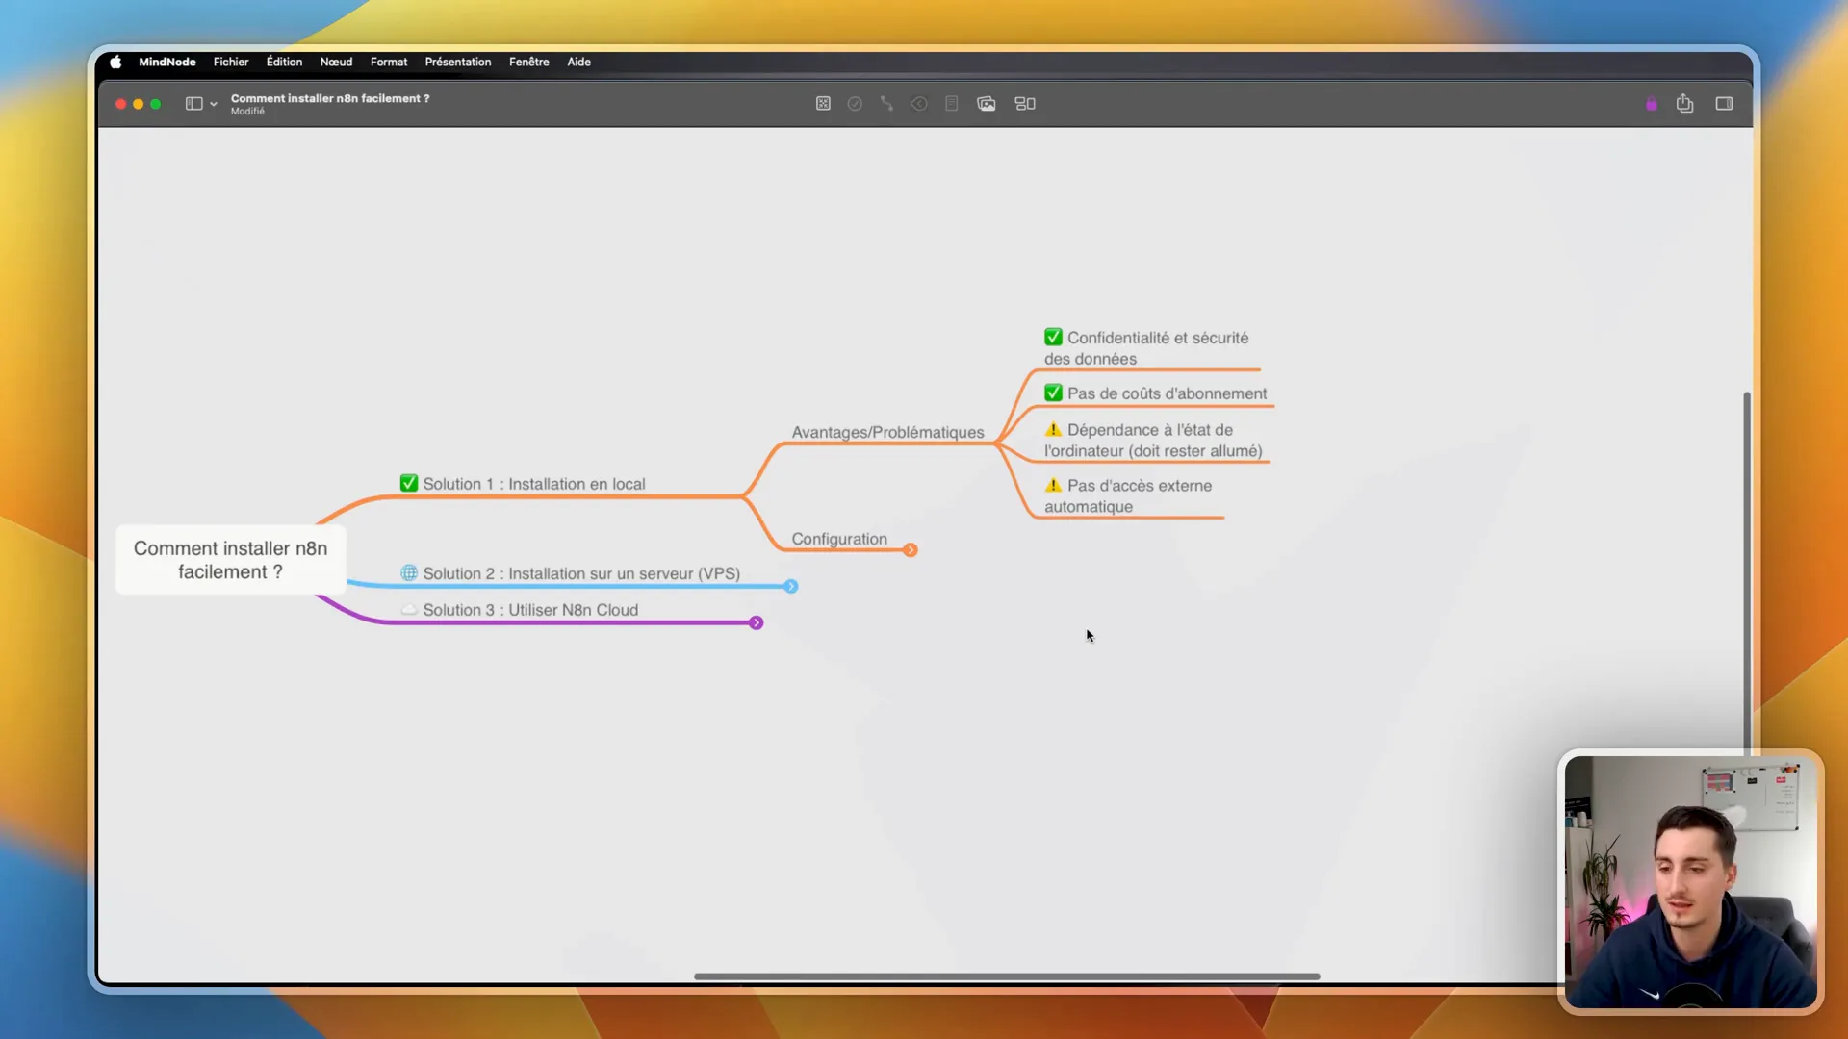Toggle the inspector panel icon
The height and width of the screenshot is (1039, 1848).
(1724, 104)
